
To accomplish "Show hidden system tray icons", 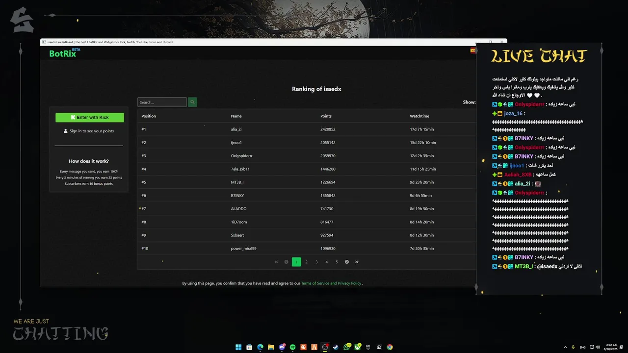I will pyautogui.click(x=565, y=347).
